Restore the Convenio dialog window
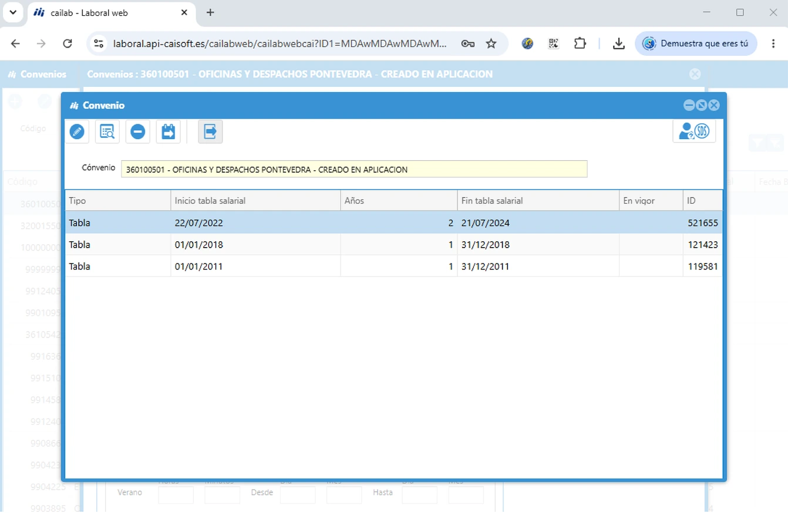Viewport: 788px width, 513px height. point(702,105)
